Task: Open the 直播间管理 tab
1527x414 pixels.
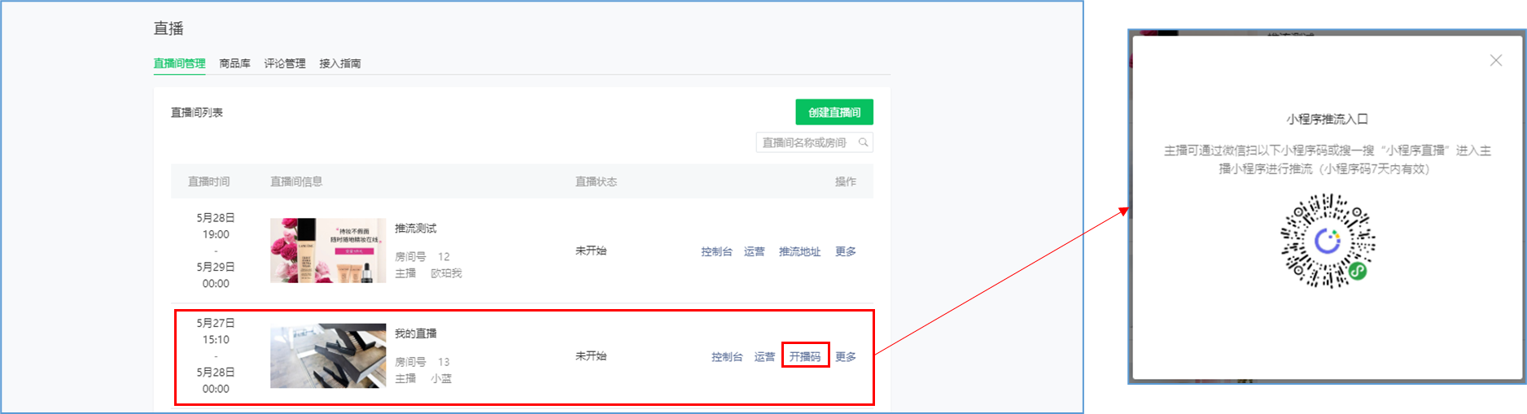Action: pos(179,63)
